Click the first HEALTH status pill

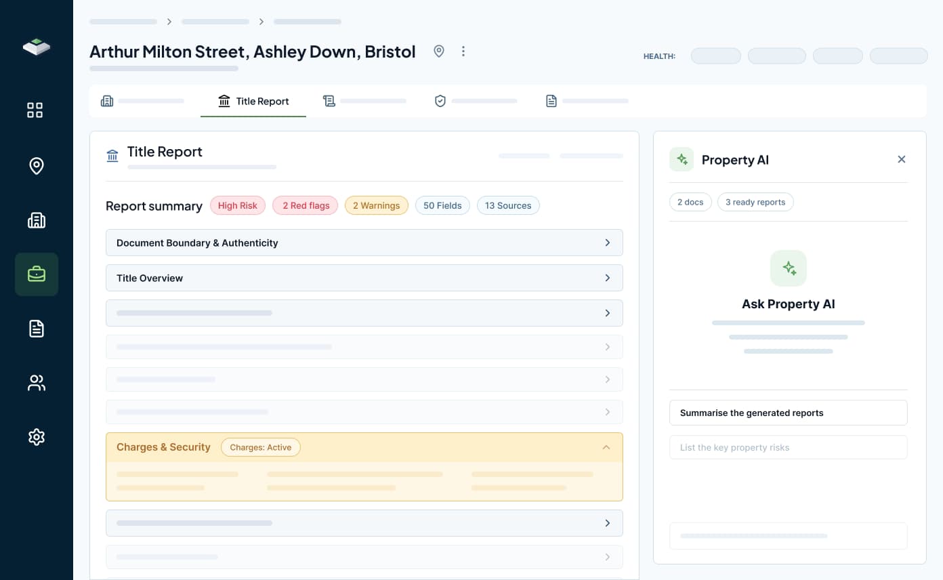click(x=716, y=56)
